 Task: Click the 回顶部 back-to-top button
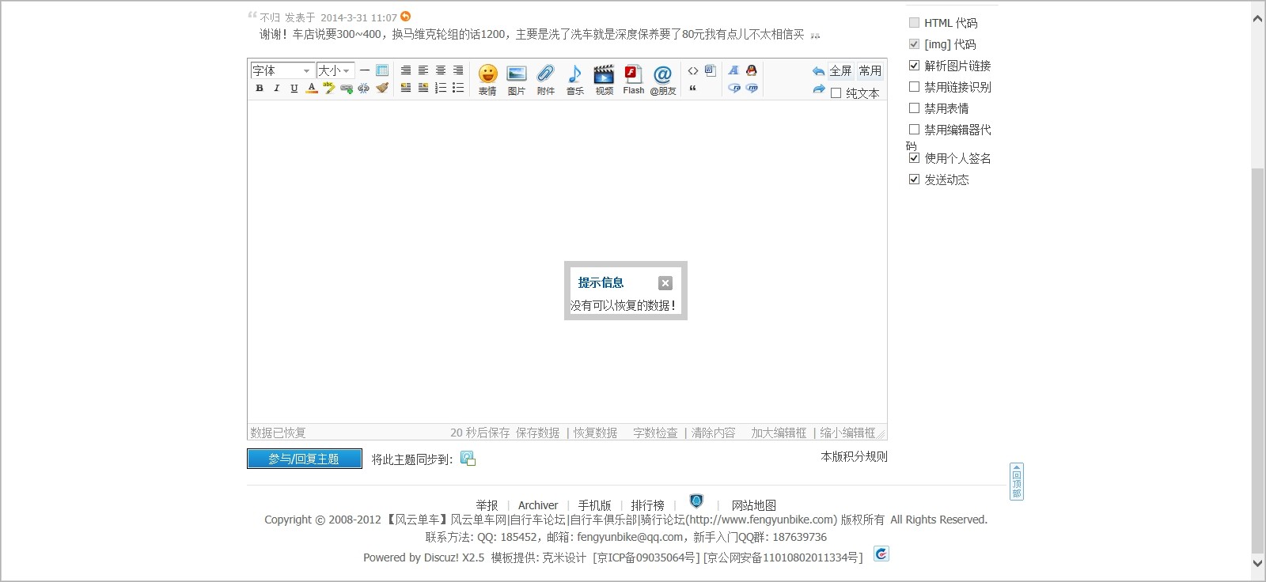point(1017,482)
